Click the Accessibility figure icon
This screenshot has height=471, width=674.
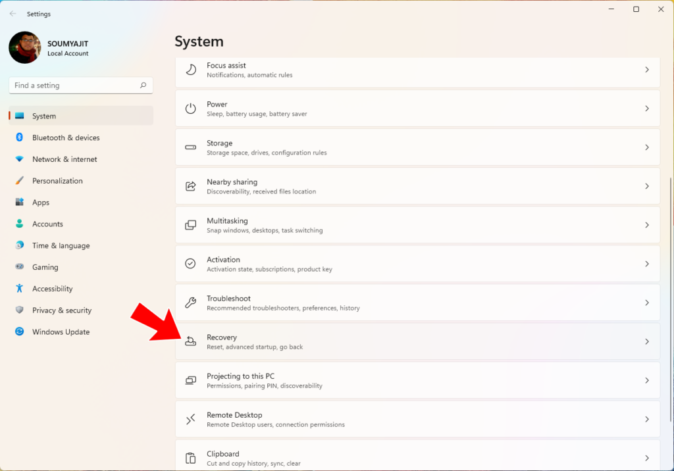pos(19,288)
